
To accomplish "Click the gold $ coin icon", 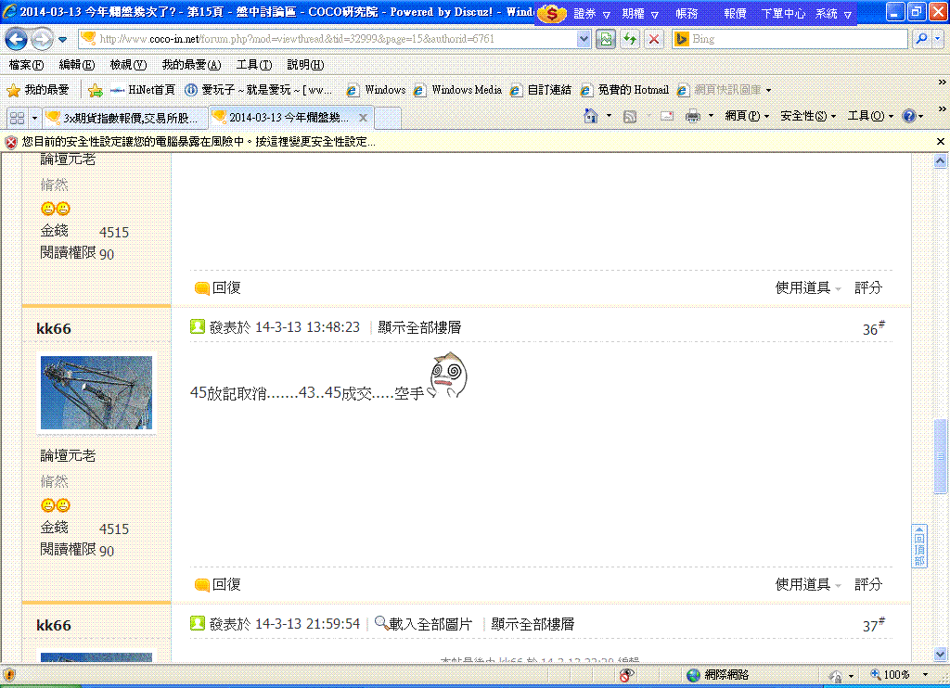I will [x=551, y=13].
